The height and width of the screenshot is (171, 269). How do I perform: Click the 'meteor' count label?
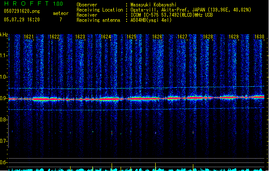click(61, 13)
